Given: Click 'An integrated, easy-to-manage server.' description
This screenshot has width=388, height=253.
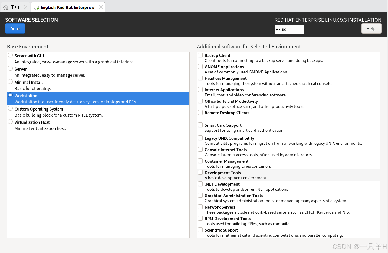Looking at the screenshot, I should [50, 75].
